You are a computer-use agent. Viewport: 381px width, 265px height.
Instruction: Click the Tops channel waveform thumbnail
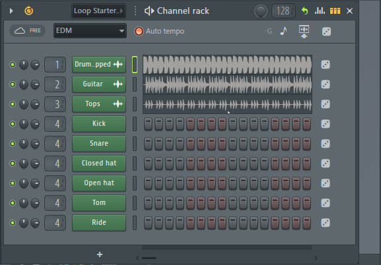[227, 104]
